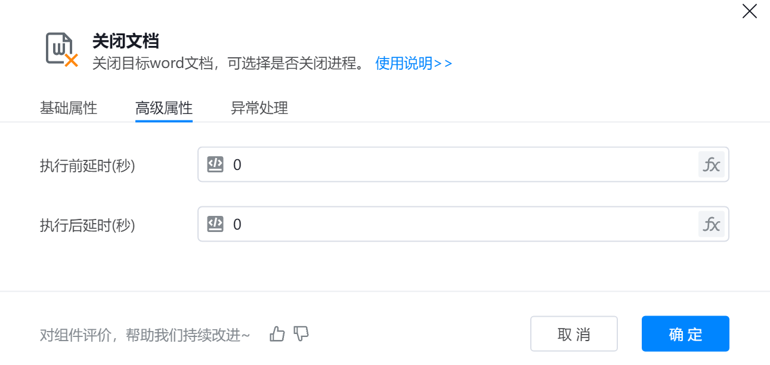Select the 高级属性 tab
The width and height of the screenshot is (770, 365).
click(164, 108)
